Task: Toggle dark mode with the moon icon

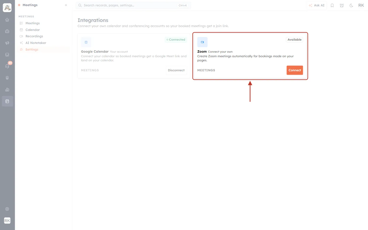Action: pyautogui.click(x=351, y=5)
